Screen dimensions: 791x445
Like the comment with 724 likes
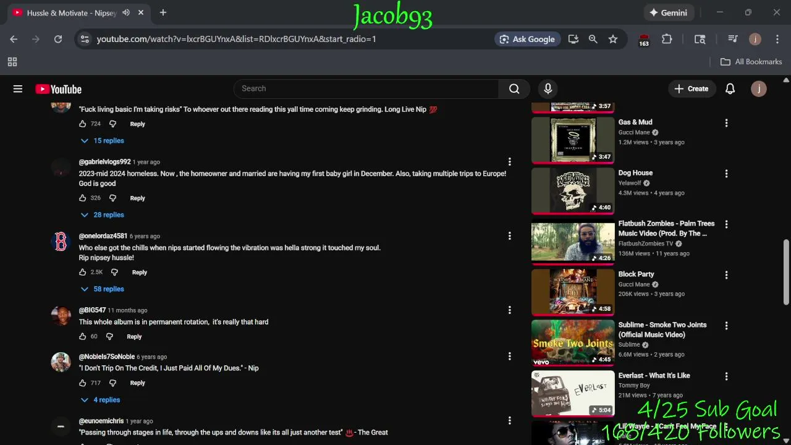point(83,124)
